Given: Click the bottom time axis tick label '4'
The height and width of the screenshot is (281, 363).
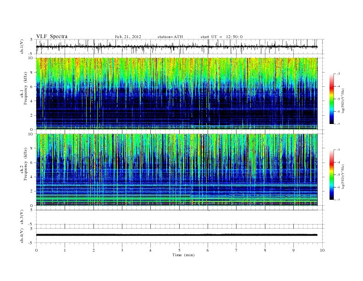Looking at the screenshot, I should 150,250.
